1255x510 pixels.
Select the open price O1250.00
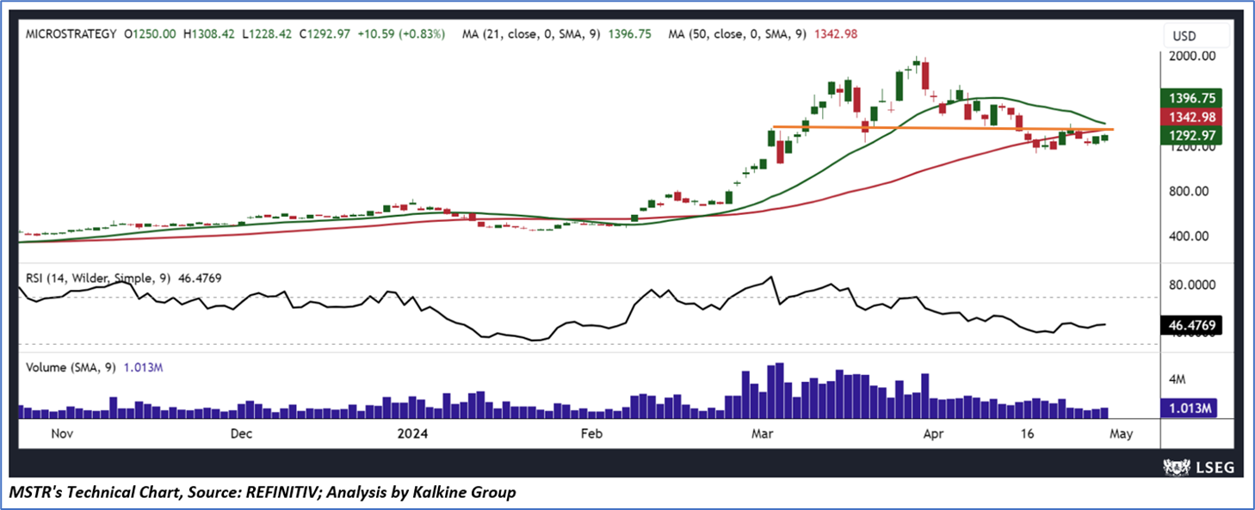(x=151, y=34)
